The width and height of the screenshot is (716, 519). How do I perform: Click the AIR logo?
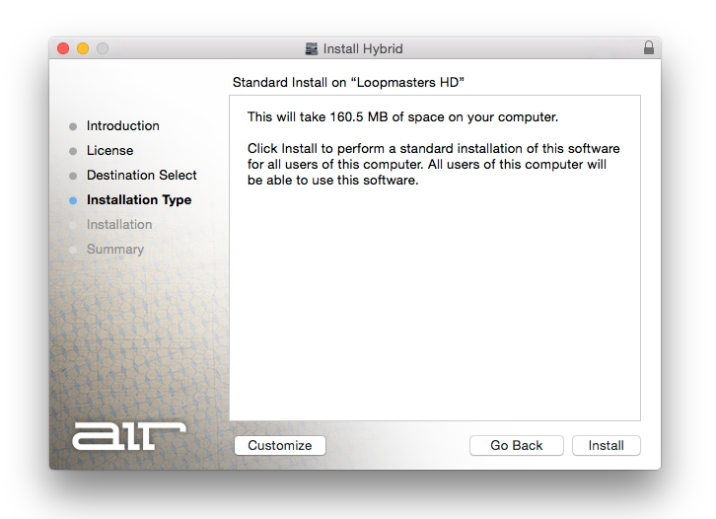coord(129,435)
